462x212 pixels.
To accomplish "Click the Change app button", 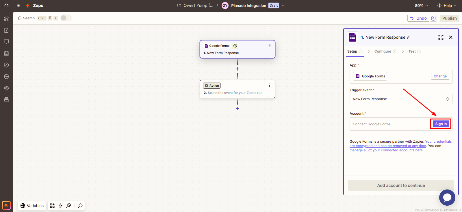I will click(x=440, y=76).
